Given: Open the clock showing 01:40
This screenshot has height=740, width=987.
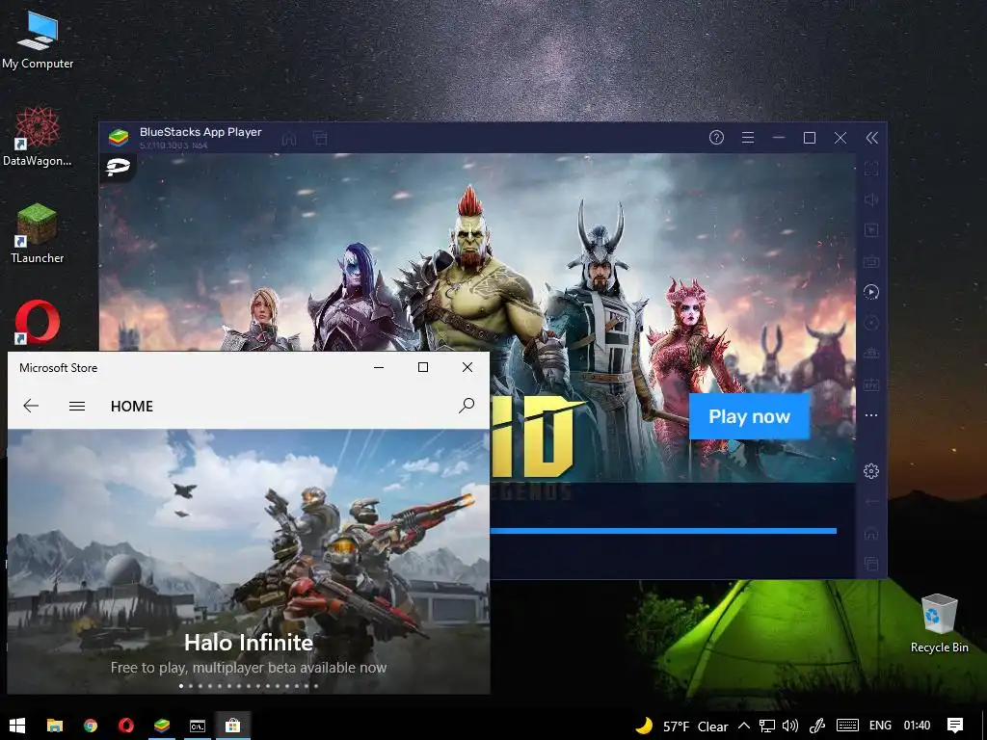Looking at the screenshot, I should 918,726.
